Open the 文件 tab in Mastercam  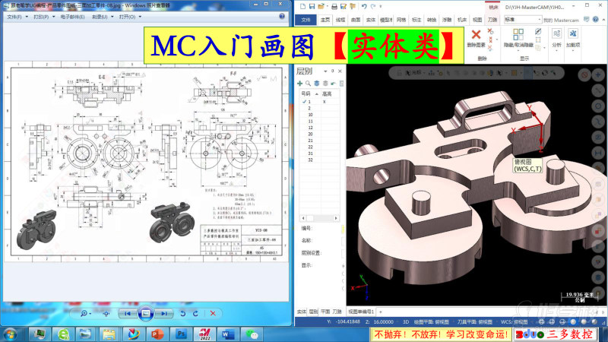pos(306,20)
